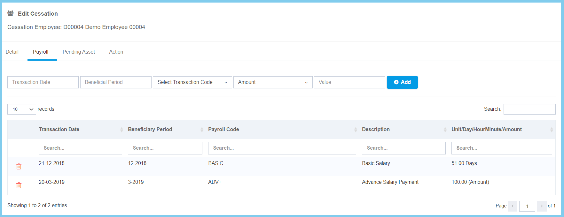Open the Amount type dropdown
The width and height of the screenshot is (564, 217).
273,82
